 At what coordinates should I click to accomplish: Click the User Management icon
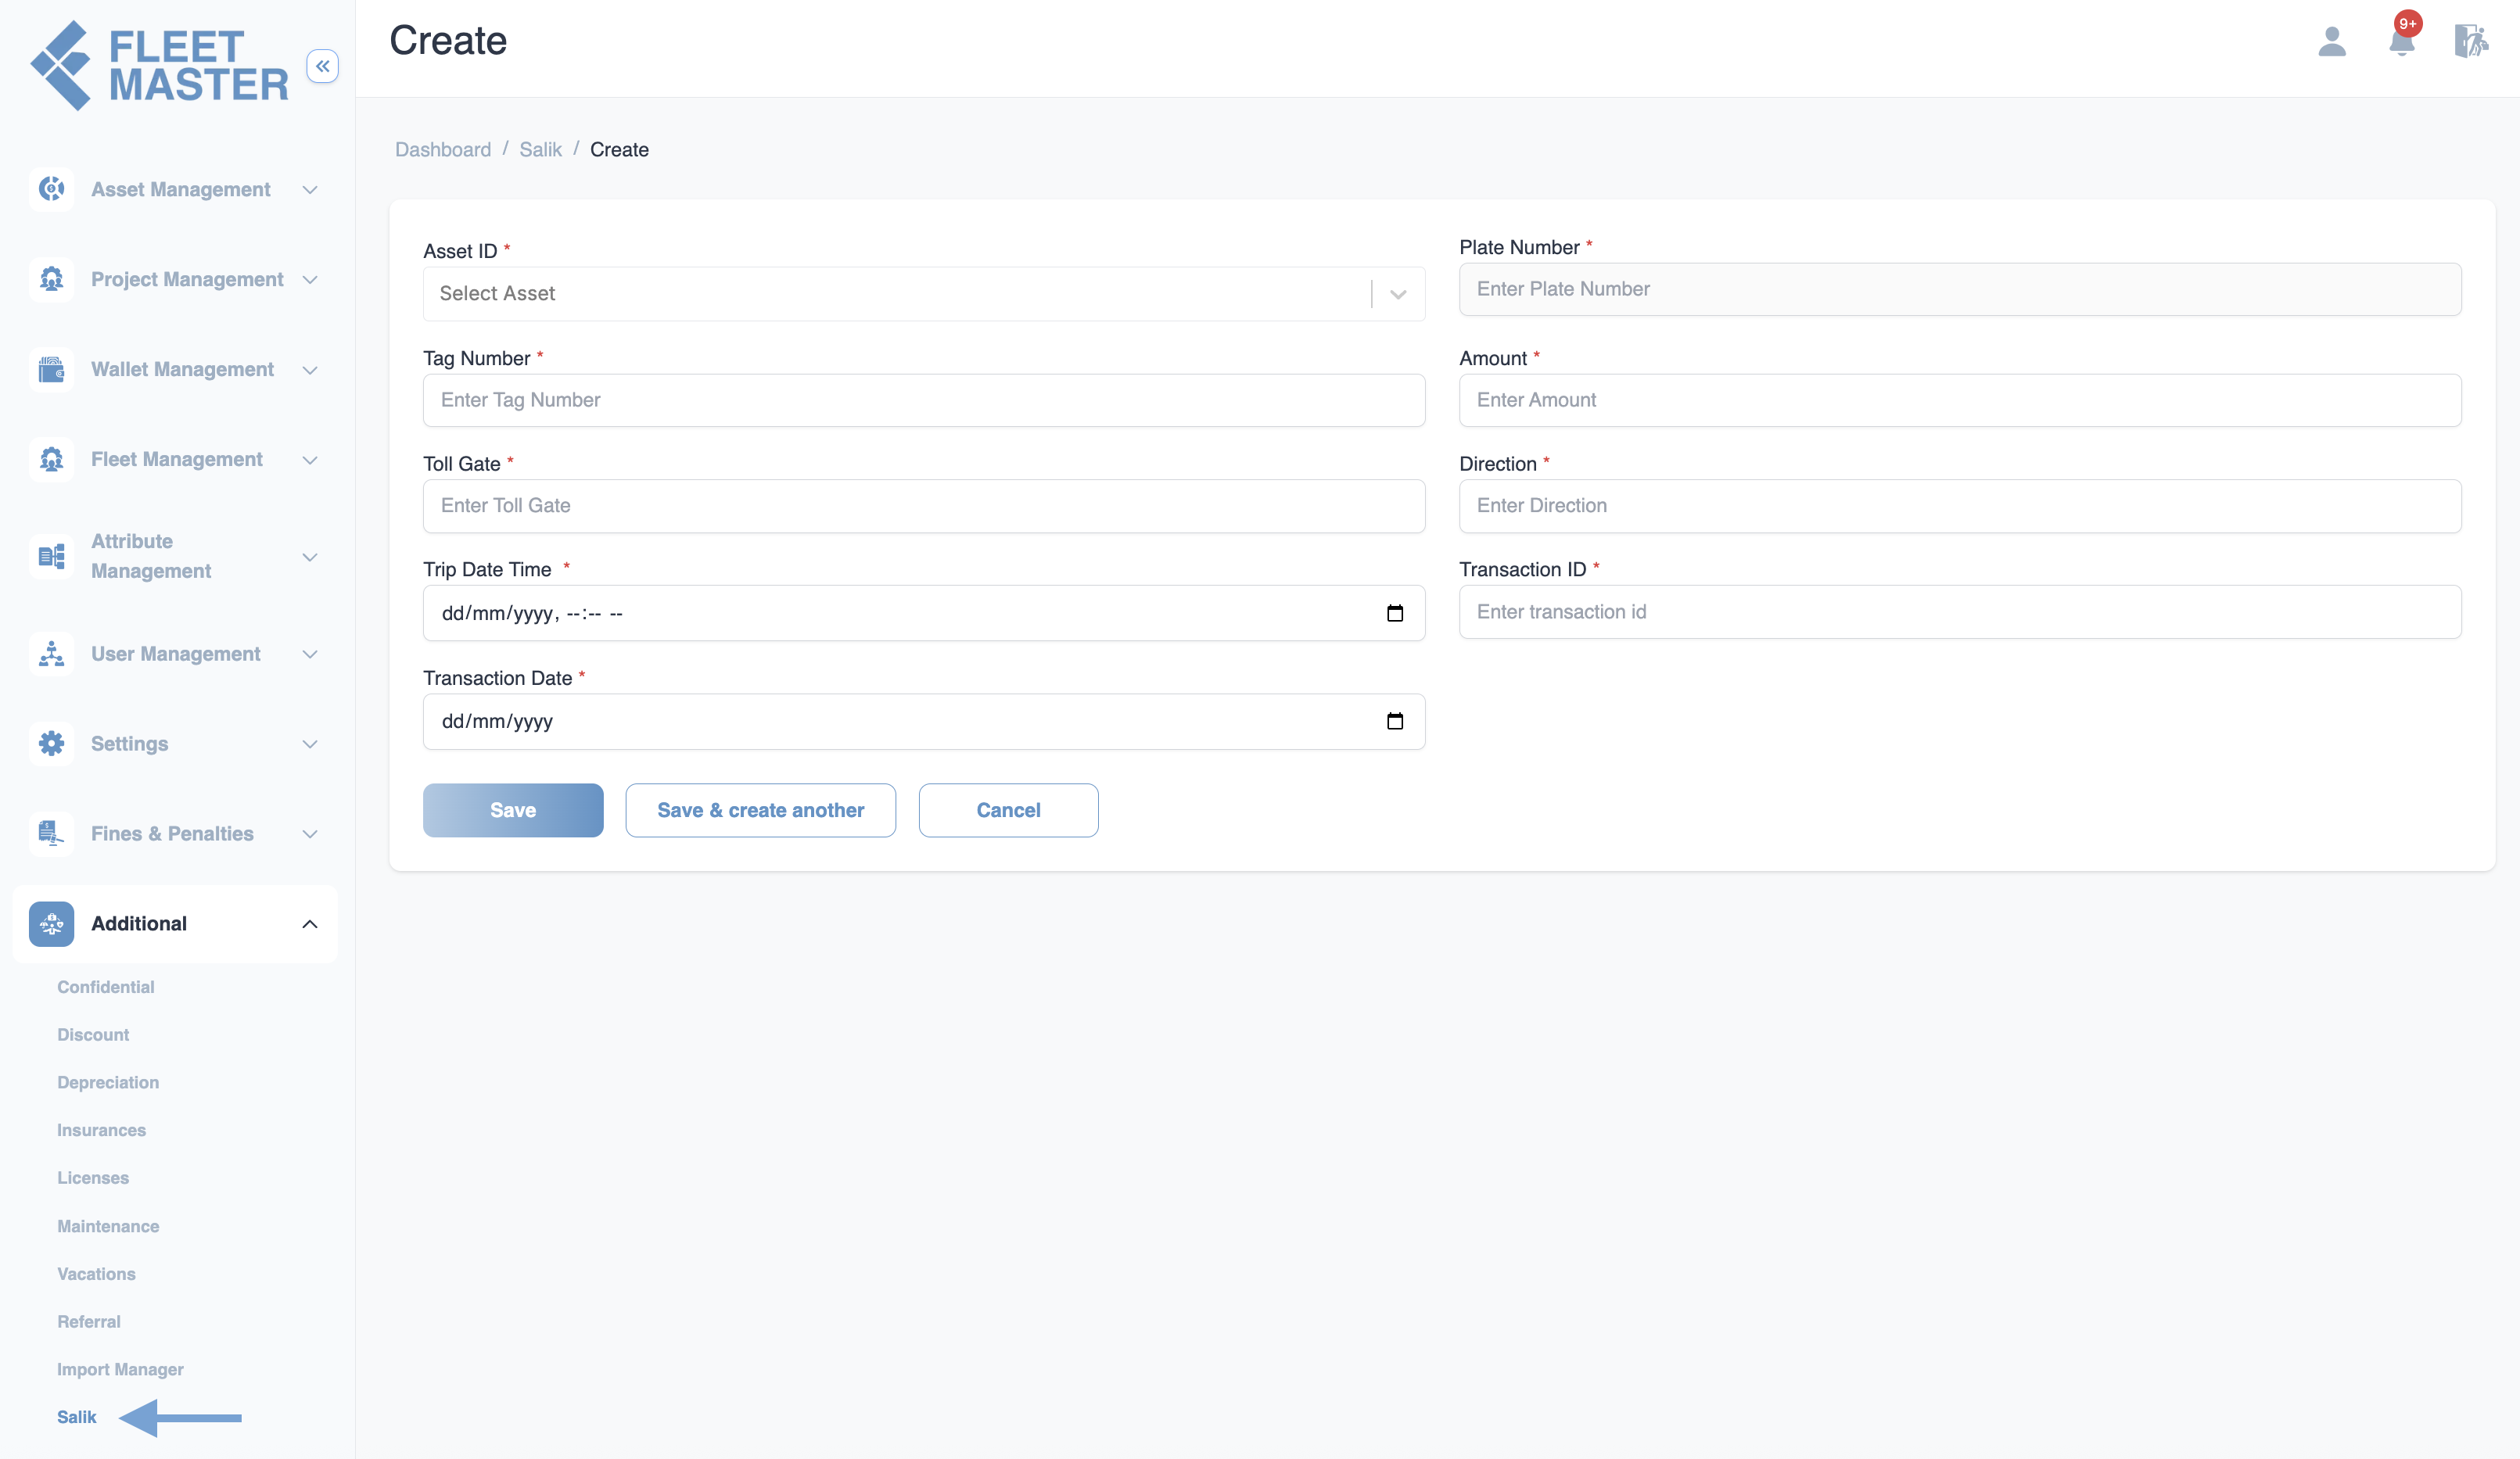coord(51,653)
